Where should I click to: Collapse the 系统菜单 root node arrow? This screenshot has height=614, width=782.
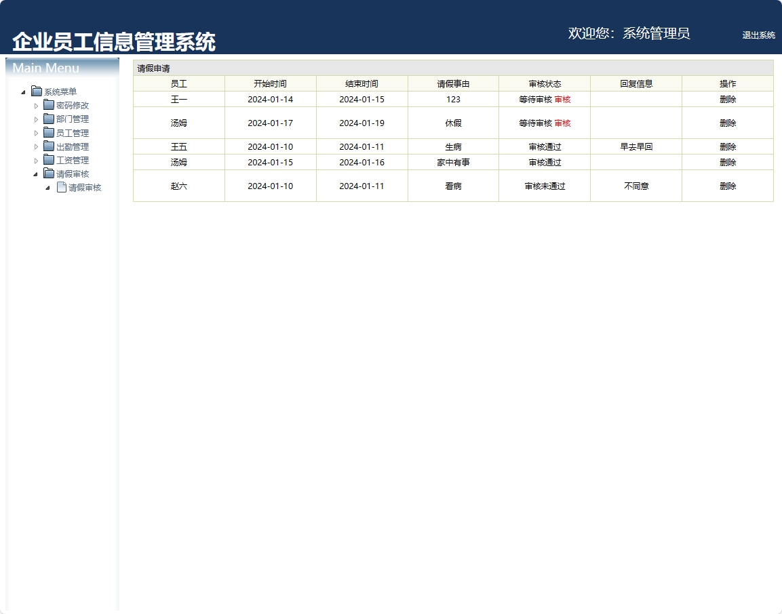point(23,92)
